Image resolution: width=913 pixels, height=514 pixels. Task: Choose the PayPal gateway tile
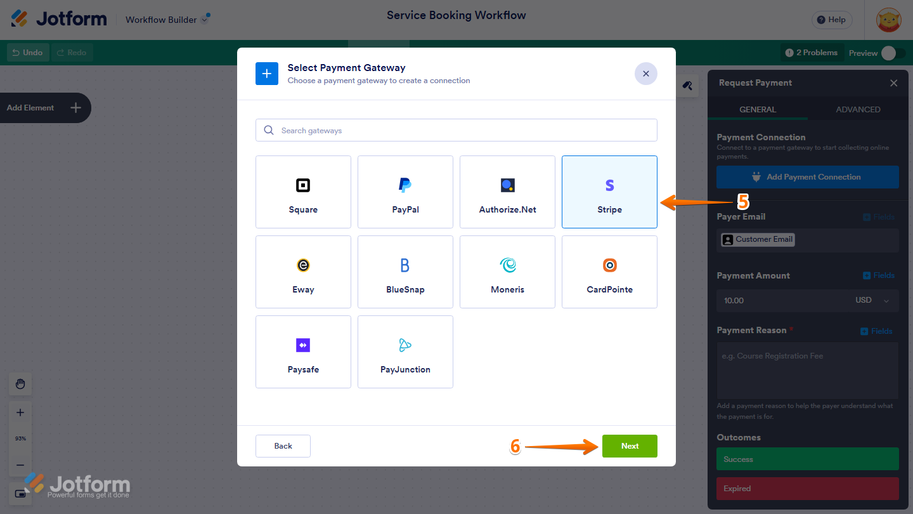coord(405,192)
